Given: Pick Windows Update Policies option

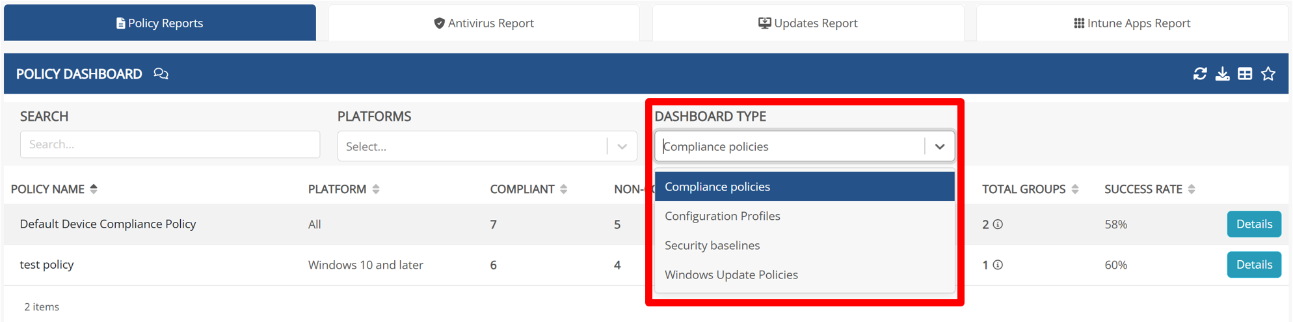Looking at the screenshot, I should 731,275.
